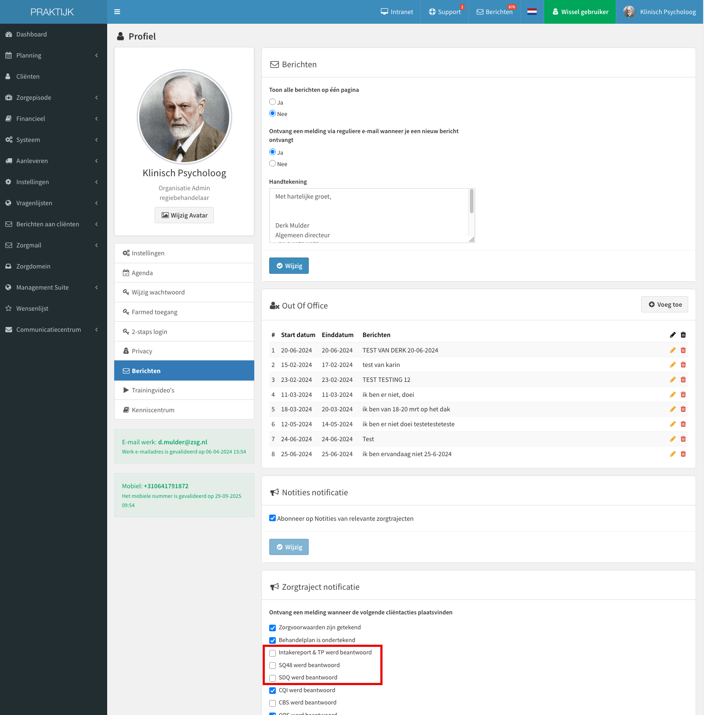Click pencil icon for TEST TESTING 12
Screen dimensions: 704x715
coord(672,380)
